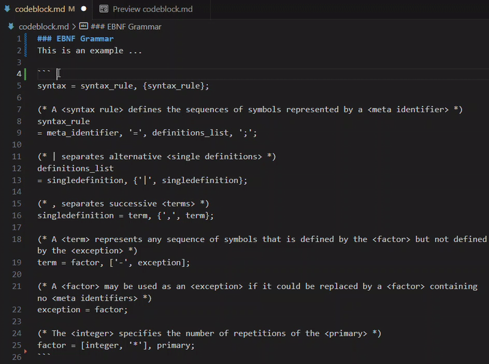Click line 'syntax = syntax_rule, {syntax_rule};'
489x364 pixels.
123,86
